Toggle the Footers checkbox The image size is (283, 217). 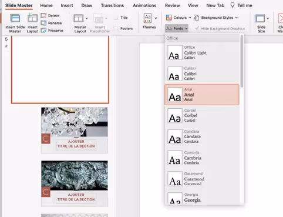pyautogui.click(x=116, y=28)
